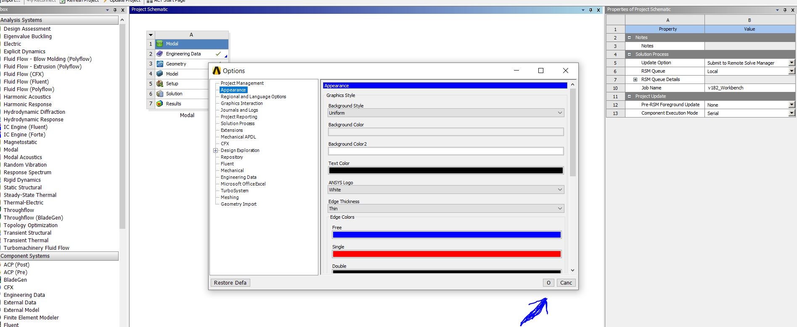
Task: Collapse the Solution Process group
Action: pos(629,54)
